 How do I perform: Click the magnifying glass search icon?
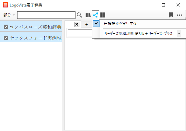tap(79, 15)
